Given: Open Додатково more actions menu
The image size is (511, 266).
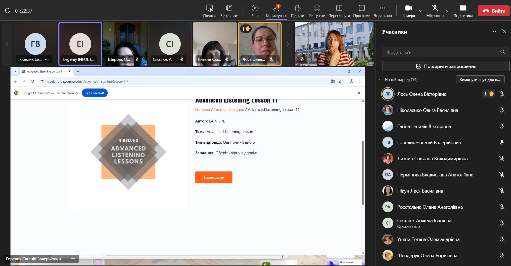Looking at the screenshot, I should (382, 11).
